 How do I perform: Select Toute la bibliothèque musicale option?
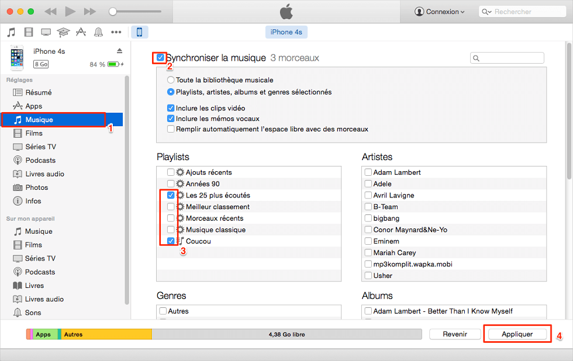[x=171, y=80]
